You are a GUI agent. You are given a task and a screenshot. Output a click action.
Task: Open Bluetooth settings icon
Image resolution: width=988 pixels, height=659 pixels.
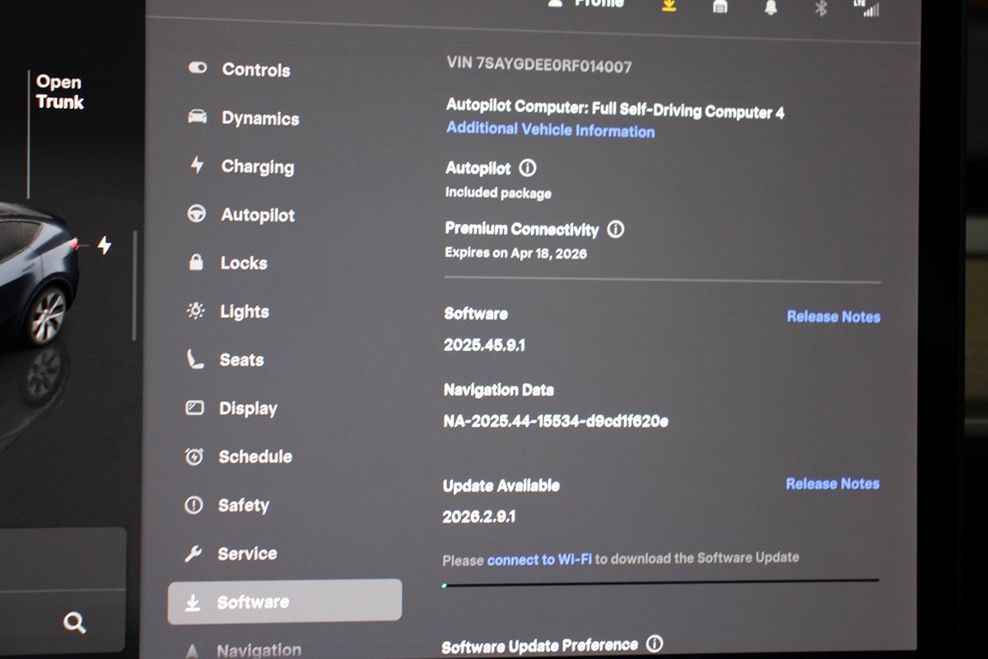pos(820,7)
